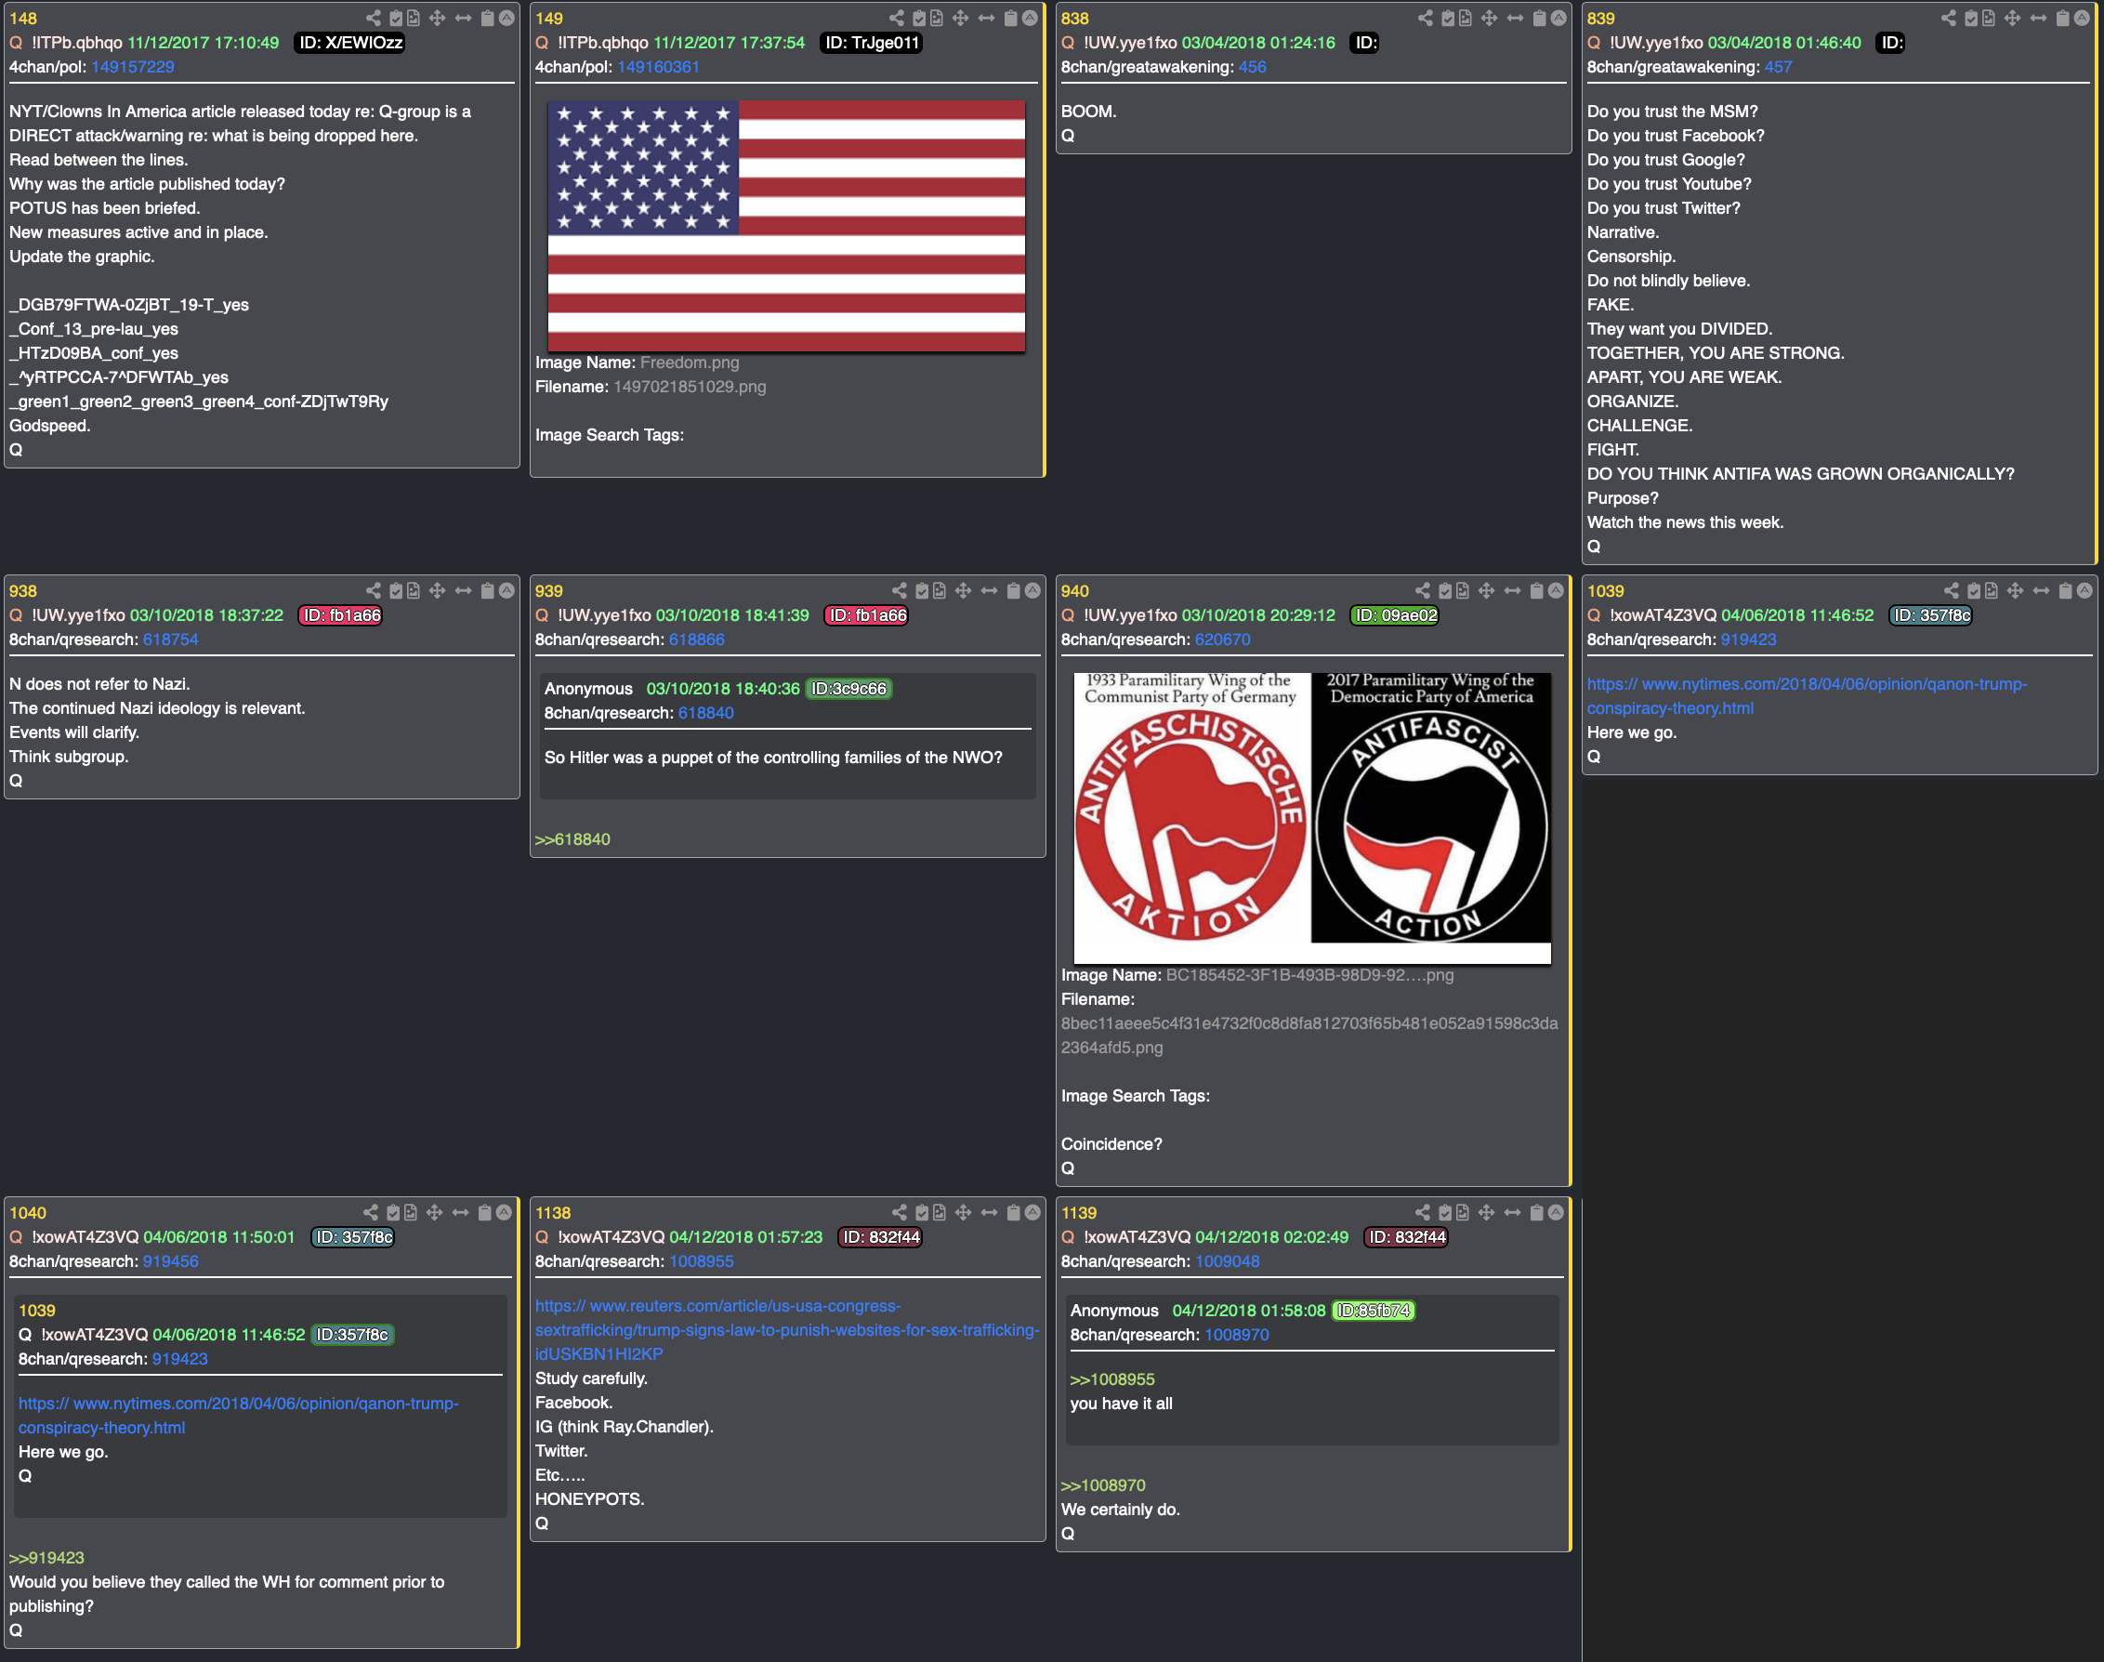Click the clipboard icon on post 1139
The width and height of the screenshot is (2104, 1662).
coord(1536,1212)
